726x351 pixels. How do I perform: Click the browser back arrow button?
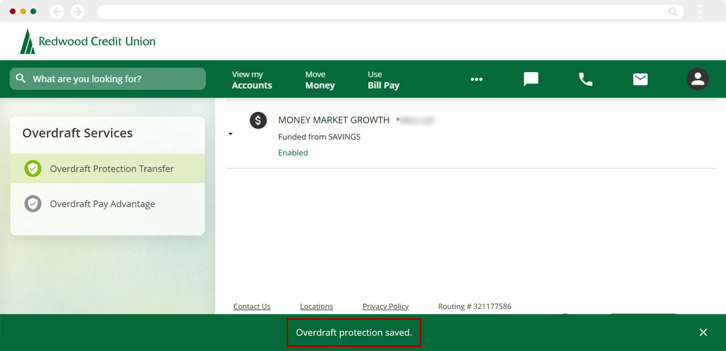point(57,12)
